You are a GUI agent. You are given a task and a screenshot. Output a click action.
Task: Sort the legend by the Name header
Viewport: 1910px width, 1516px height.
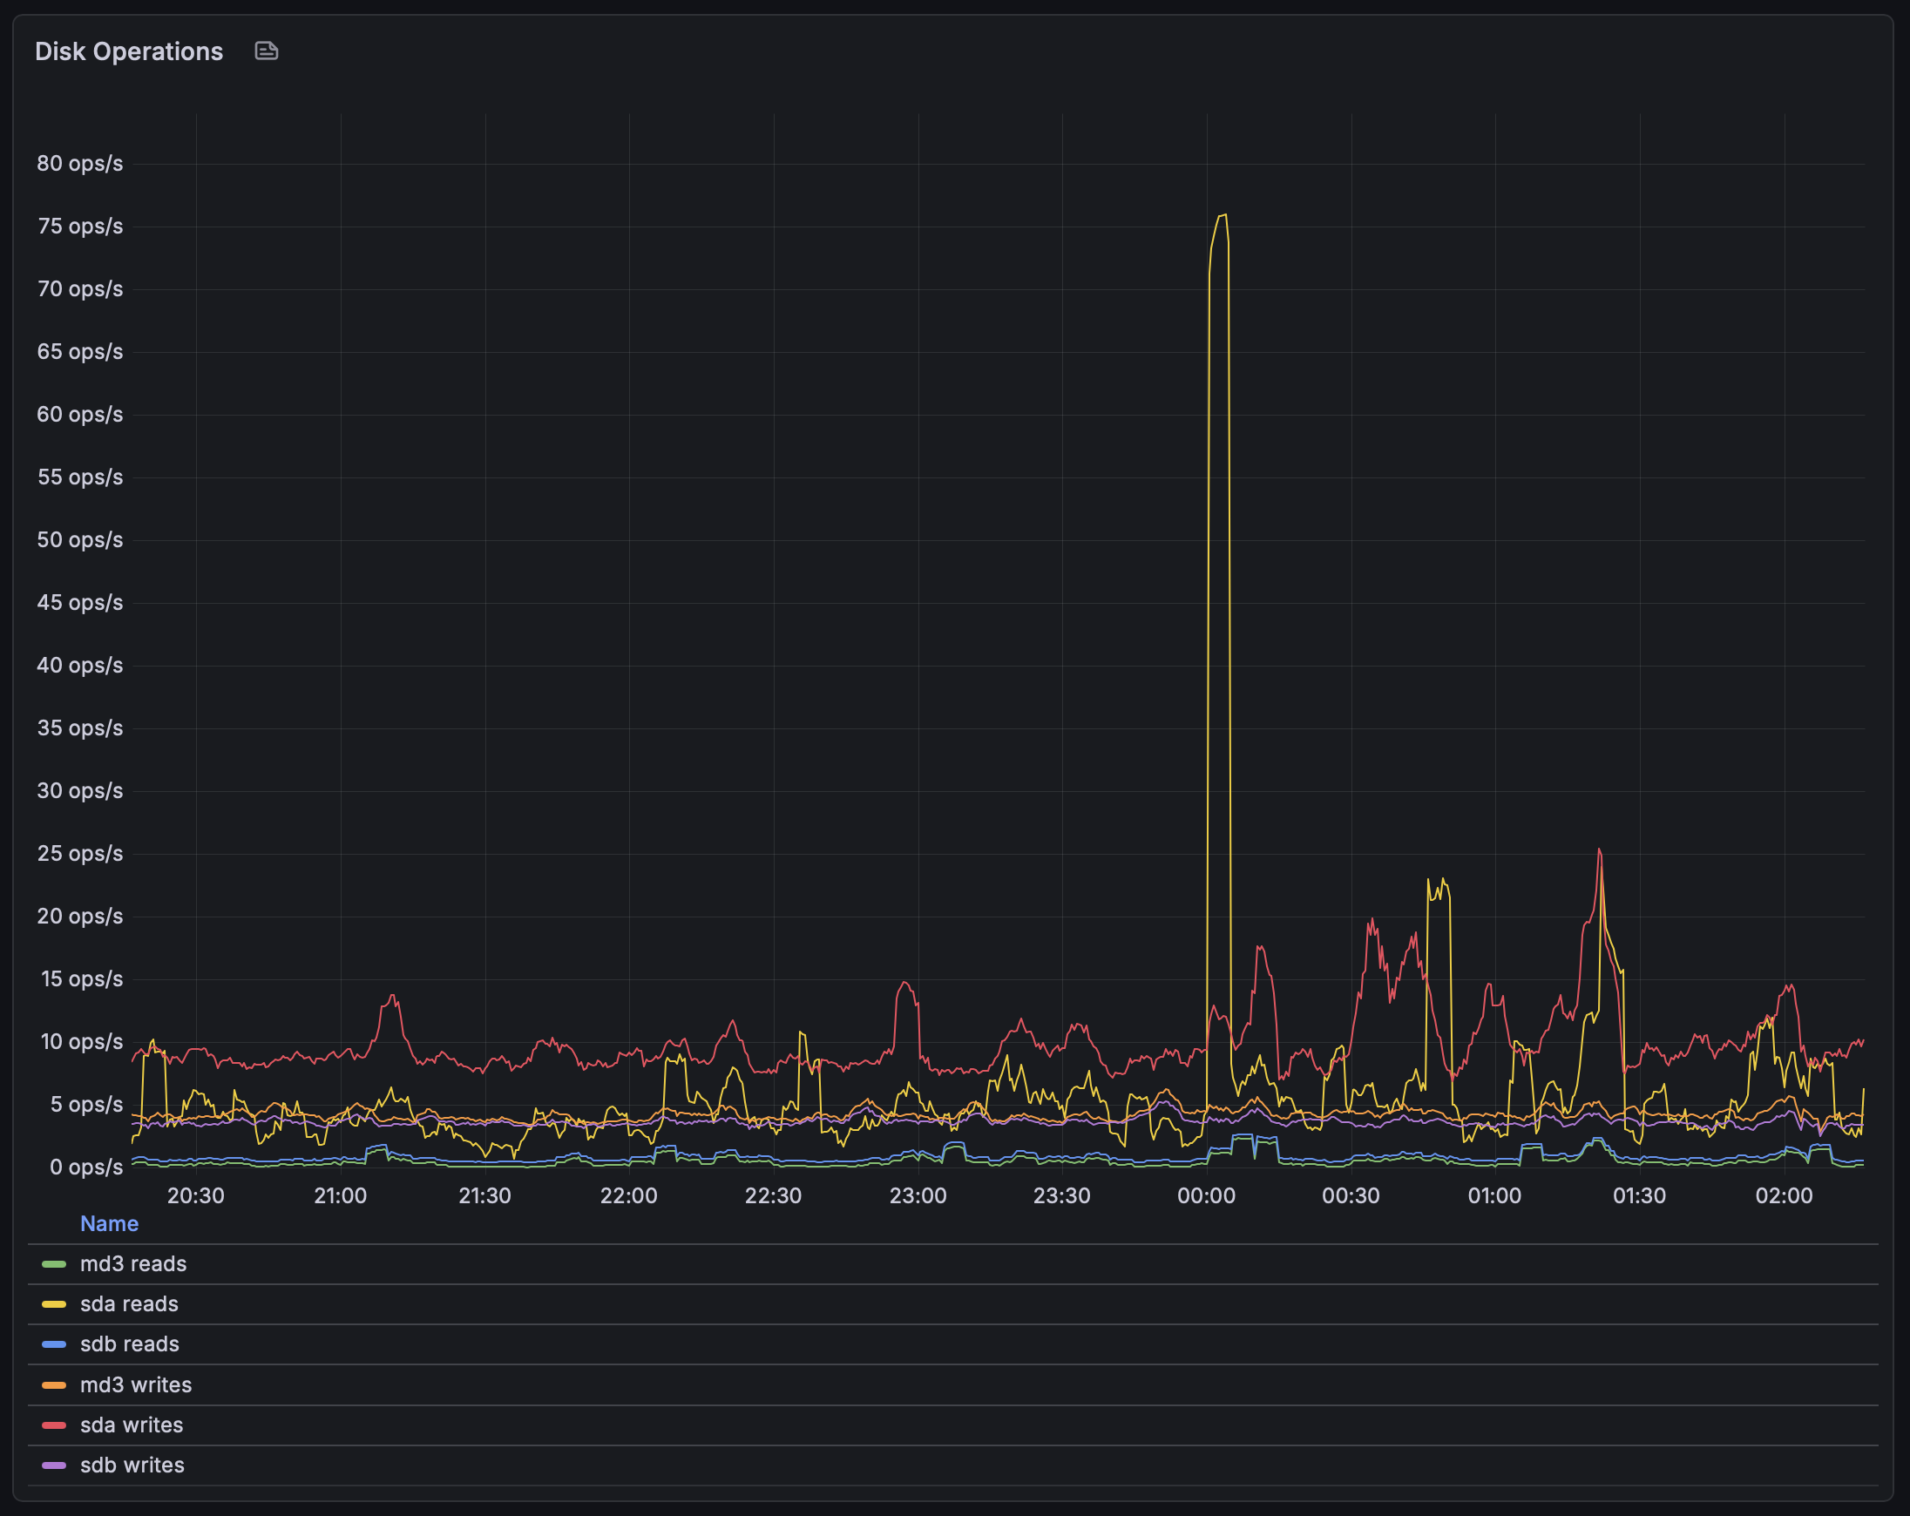pyautogui.click(x=109, y=1223)
